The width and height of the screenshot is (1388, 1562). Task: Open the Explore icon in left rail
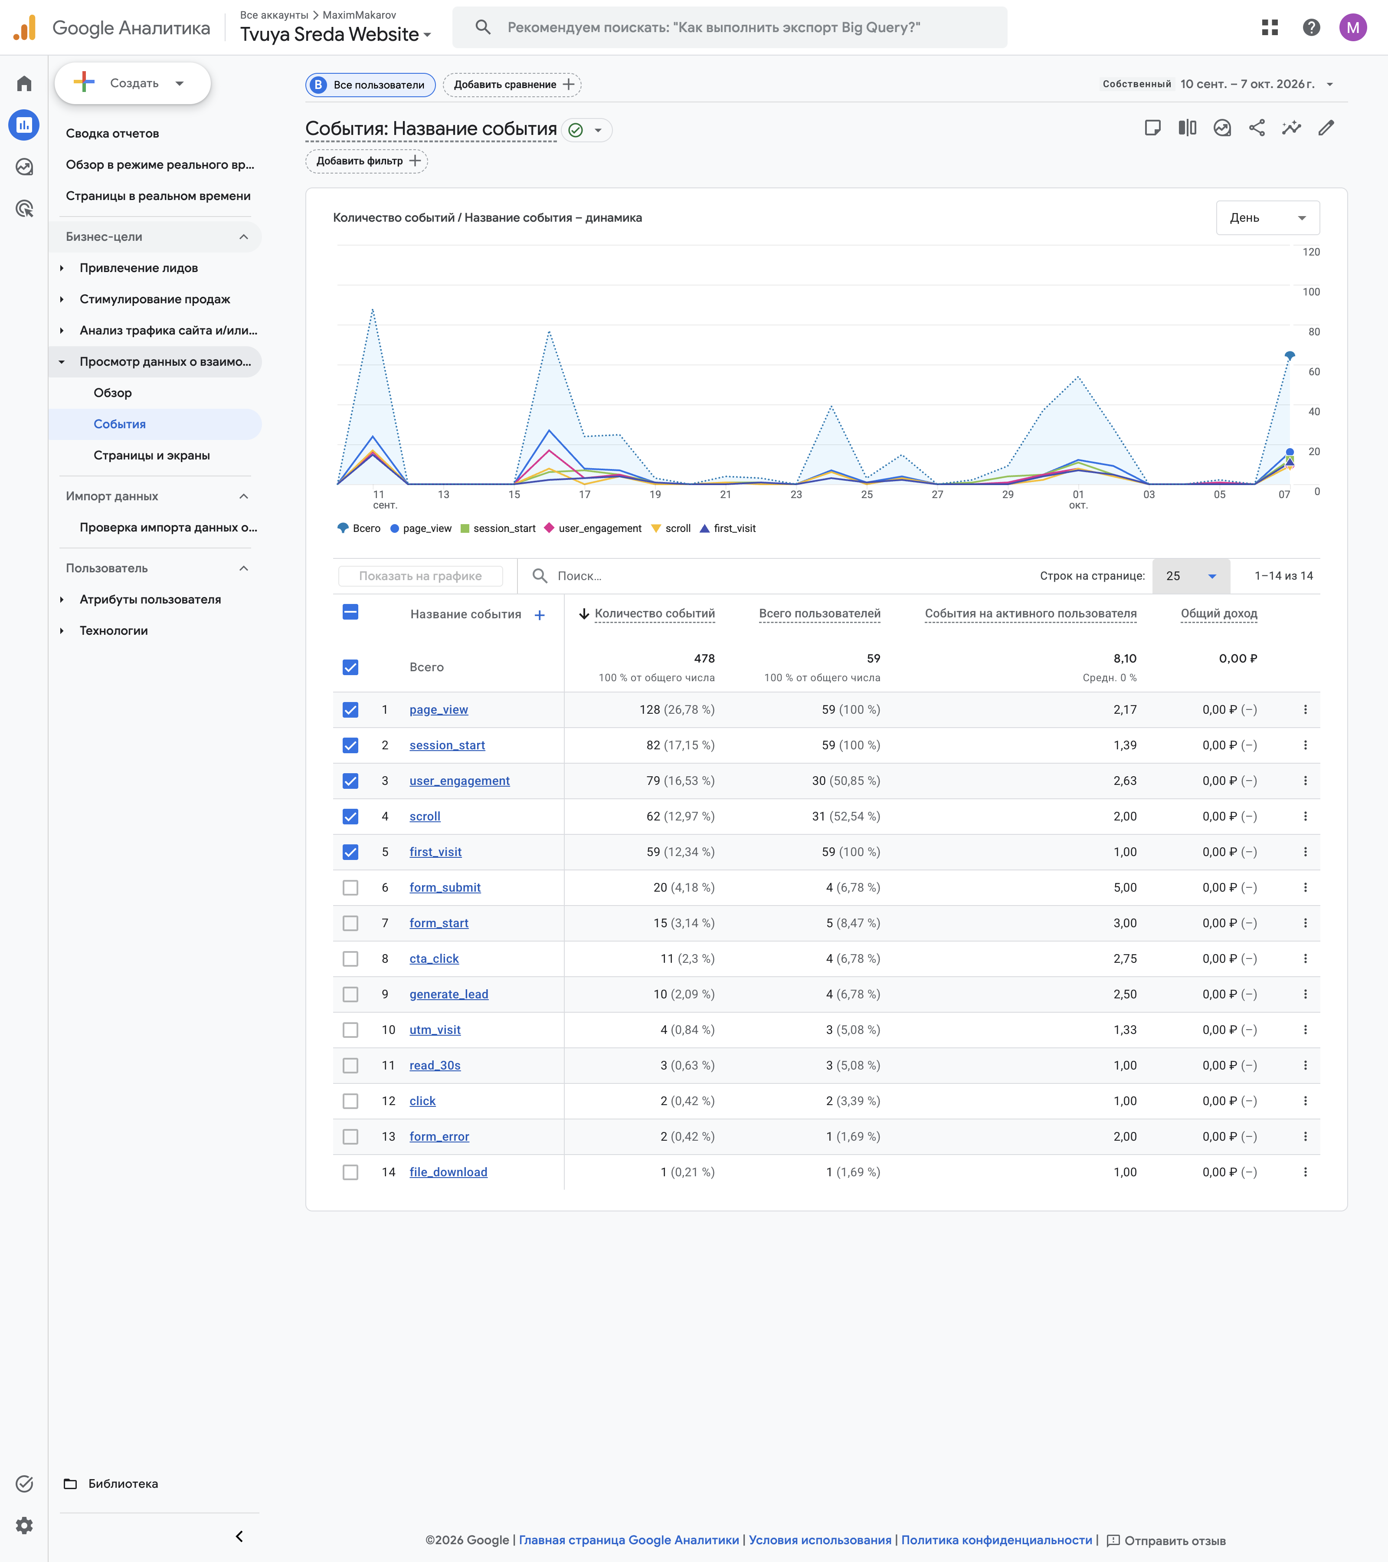[24, 167]
